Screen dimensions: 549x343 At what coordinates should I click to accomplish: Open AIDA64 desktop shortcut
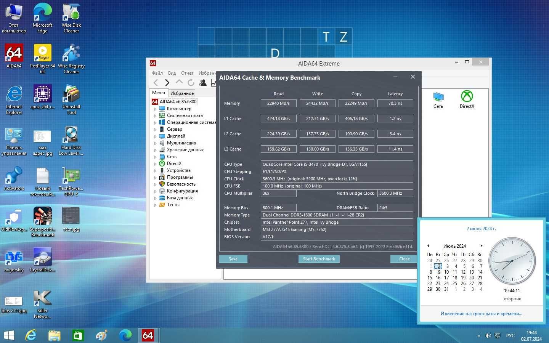14,56
